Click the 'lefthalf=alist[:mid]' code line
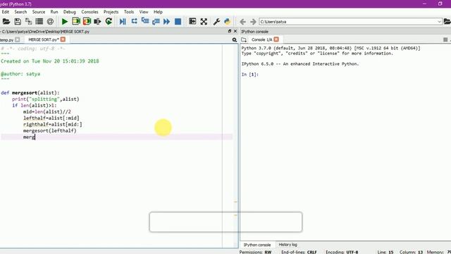This screenshot has height=254, width=451. point(51,118)
